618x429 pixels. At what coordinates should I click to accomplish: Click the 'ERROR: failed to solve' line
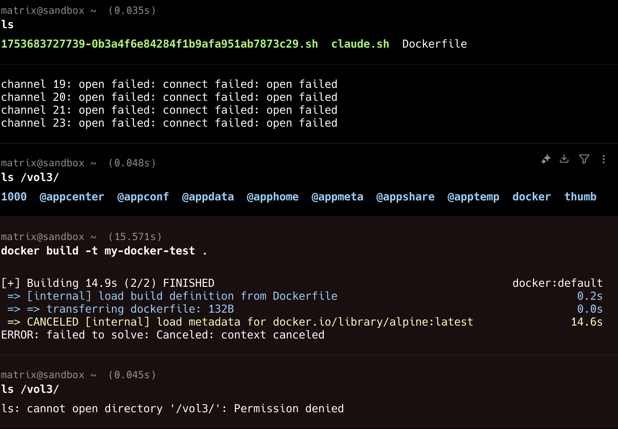(x=163, y=335)
